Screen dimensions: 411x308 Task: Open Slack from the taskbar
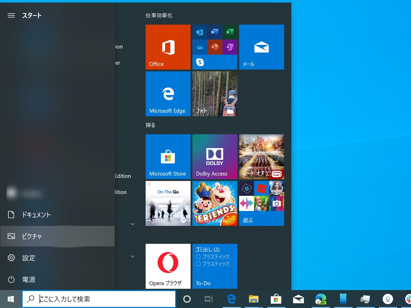[408, 299]
